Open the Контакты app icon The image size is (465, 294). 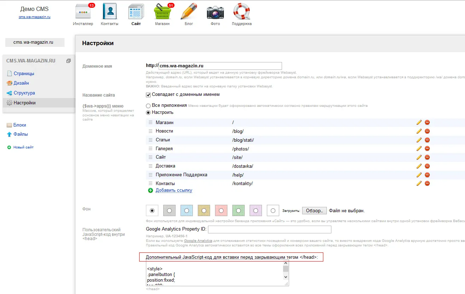109,12
